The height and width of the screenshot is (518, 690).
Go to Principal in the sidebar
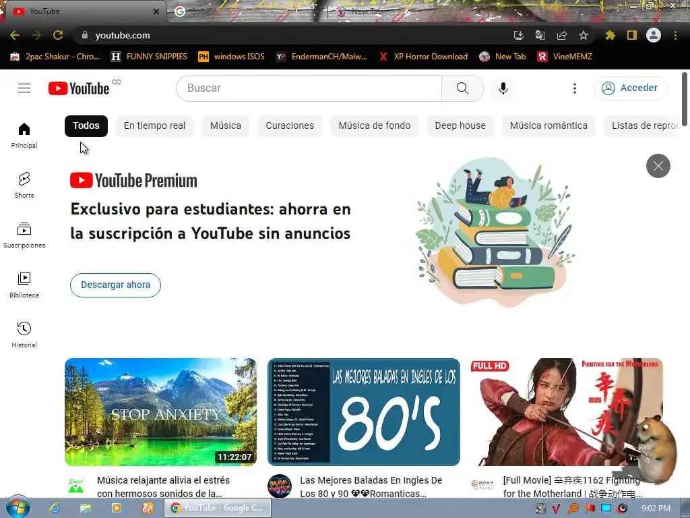24,135
